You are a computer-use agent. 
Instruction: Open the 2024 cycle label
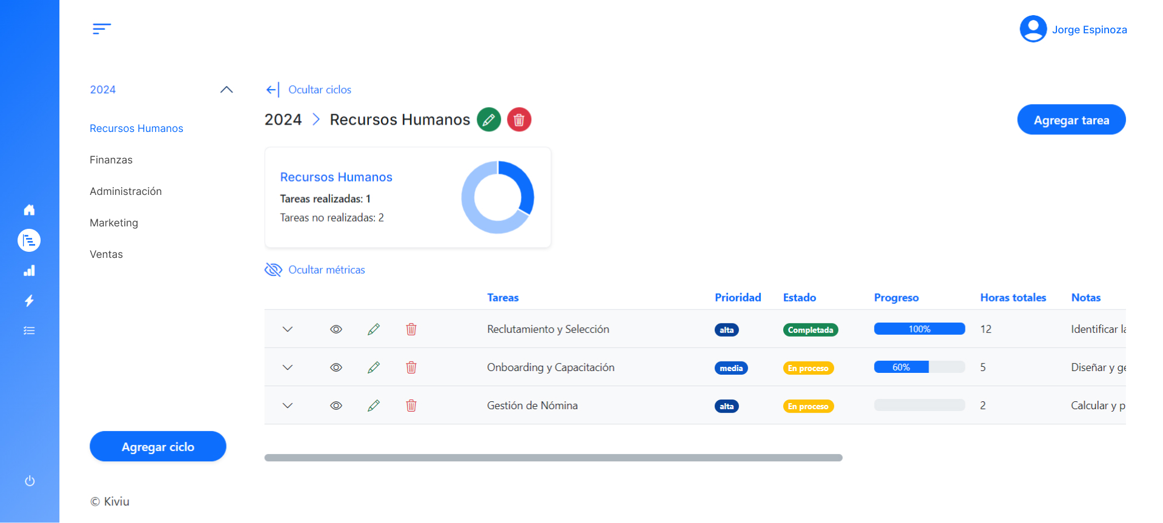point(103,90)
